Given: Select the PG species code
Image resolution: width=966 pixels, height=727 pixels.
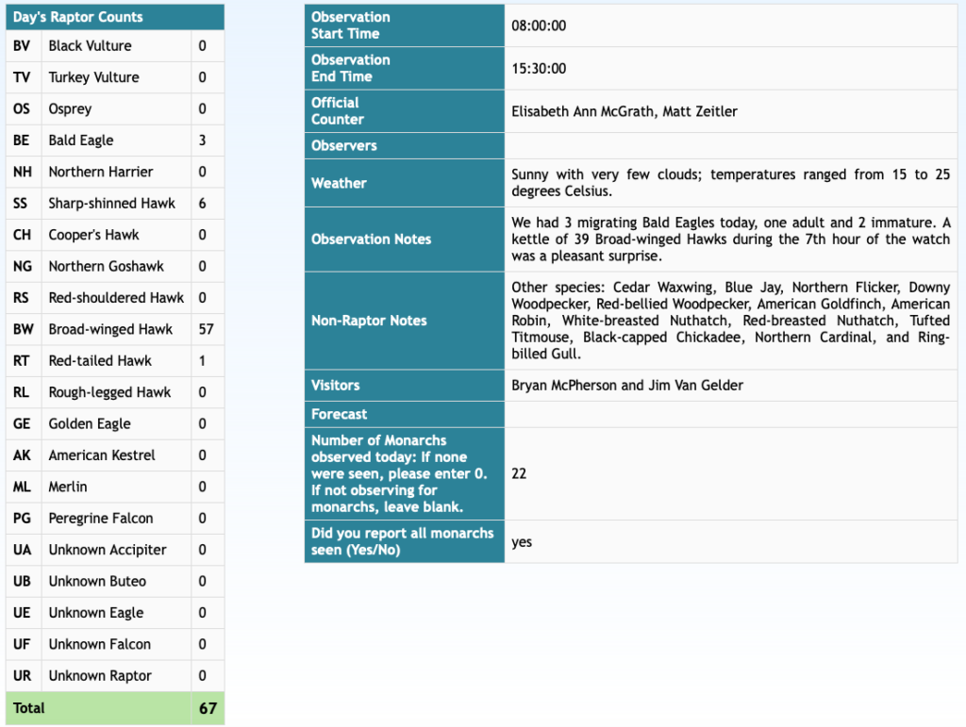Looking at the screenshot, I should click(x=22, y=519).
